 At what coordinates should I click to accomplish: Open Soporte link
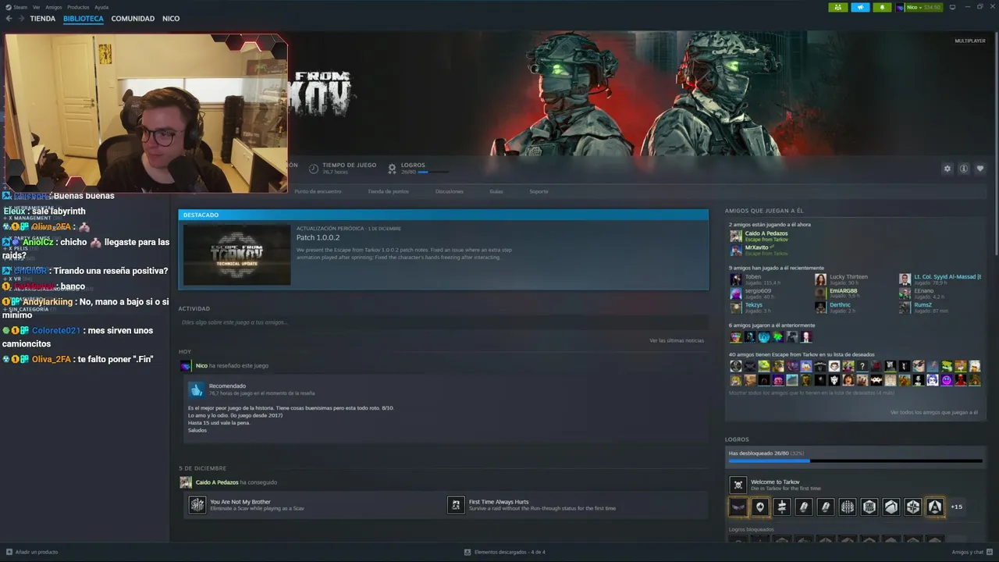click(539, 191)
